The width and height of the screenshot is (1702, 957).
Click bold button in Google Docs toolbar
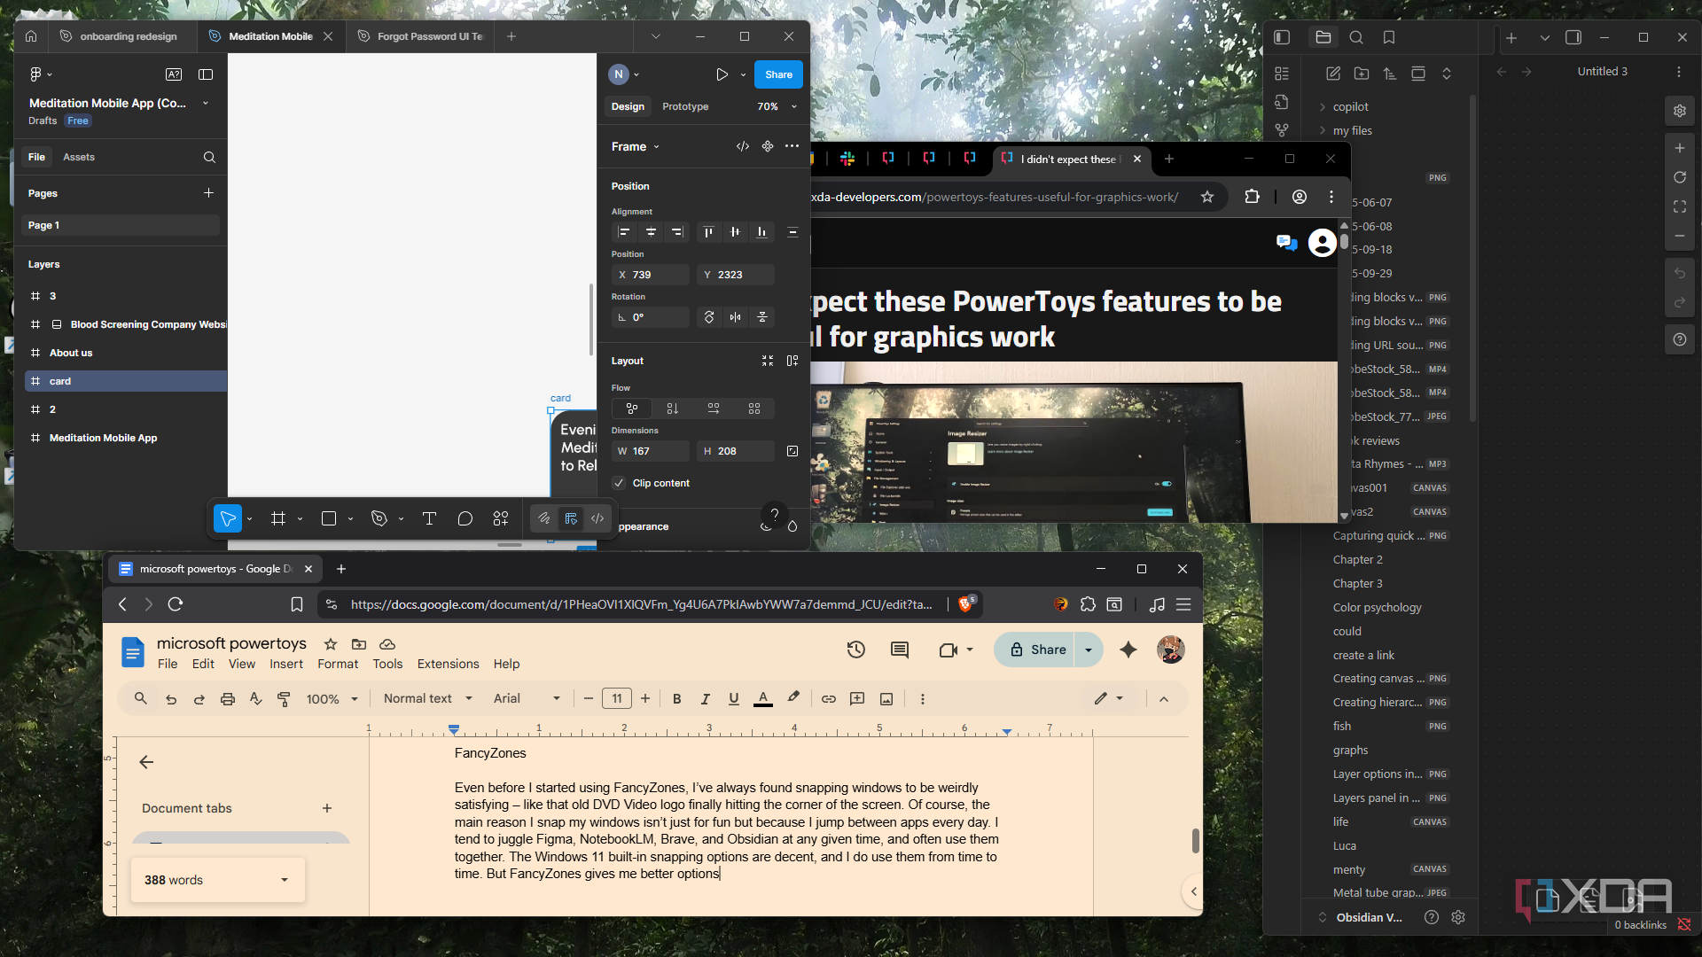tap(676, 699)
